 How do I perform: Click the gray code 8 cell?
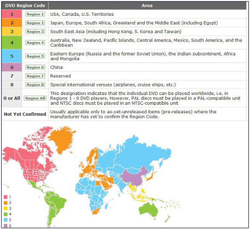[x=12, y=85]
